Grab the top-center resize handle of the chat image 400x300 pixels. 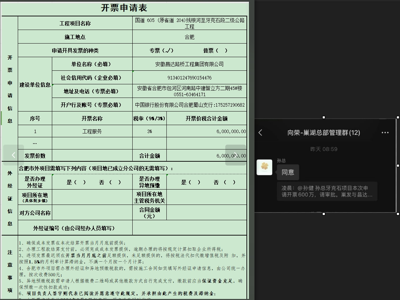click(324, 117)
